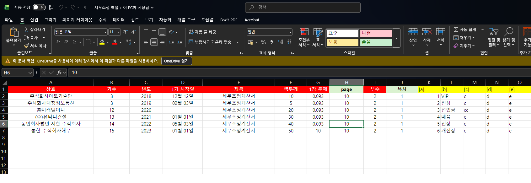Image resolution: width=531 pixels, height=183 pixels.
Task: Open the number format 일반 dropdown
Action: click(290, 32)
